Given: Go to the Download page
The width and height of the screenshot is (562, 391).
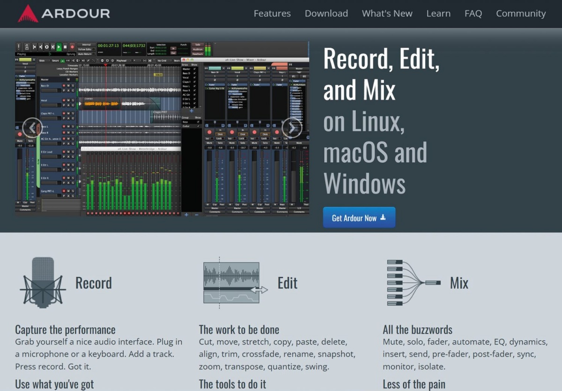Looking at the screenshot, I should point(326,14).
